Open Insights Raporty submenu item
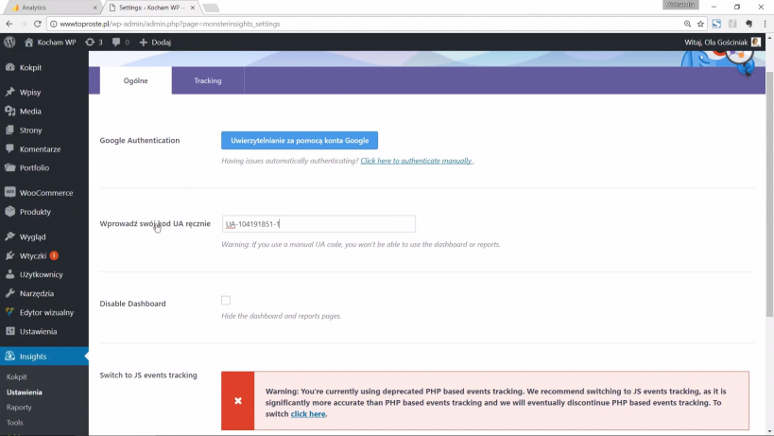 (x=19, y=408)
